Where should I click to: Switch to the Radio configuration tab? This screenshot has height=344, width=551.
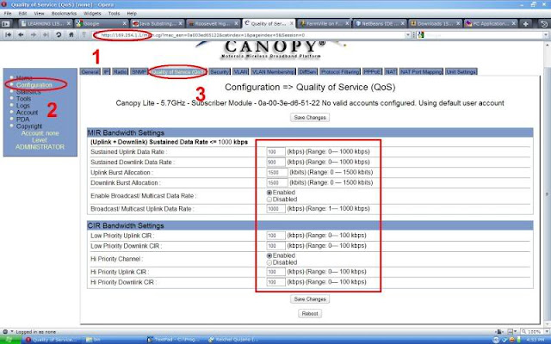(x=121, y=71)
